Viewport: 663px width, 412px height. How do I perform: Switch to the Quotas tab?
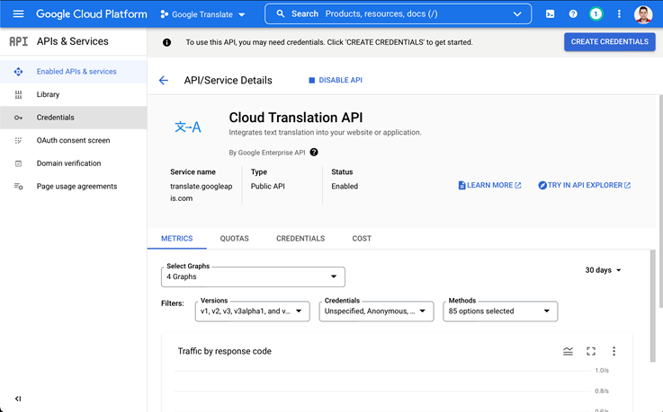click(x=234, y=238)
